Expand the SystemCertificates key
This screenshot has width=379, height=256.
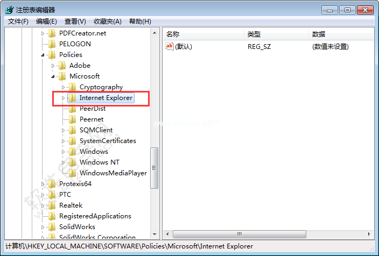pos(63,141)
